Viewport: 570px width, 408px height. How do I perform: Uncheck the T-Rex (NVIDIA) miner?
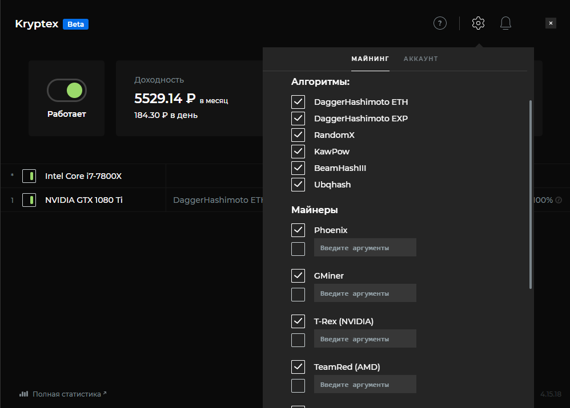pyautogui.click(x=298, y=321)
